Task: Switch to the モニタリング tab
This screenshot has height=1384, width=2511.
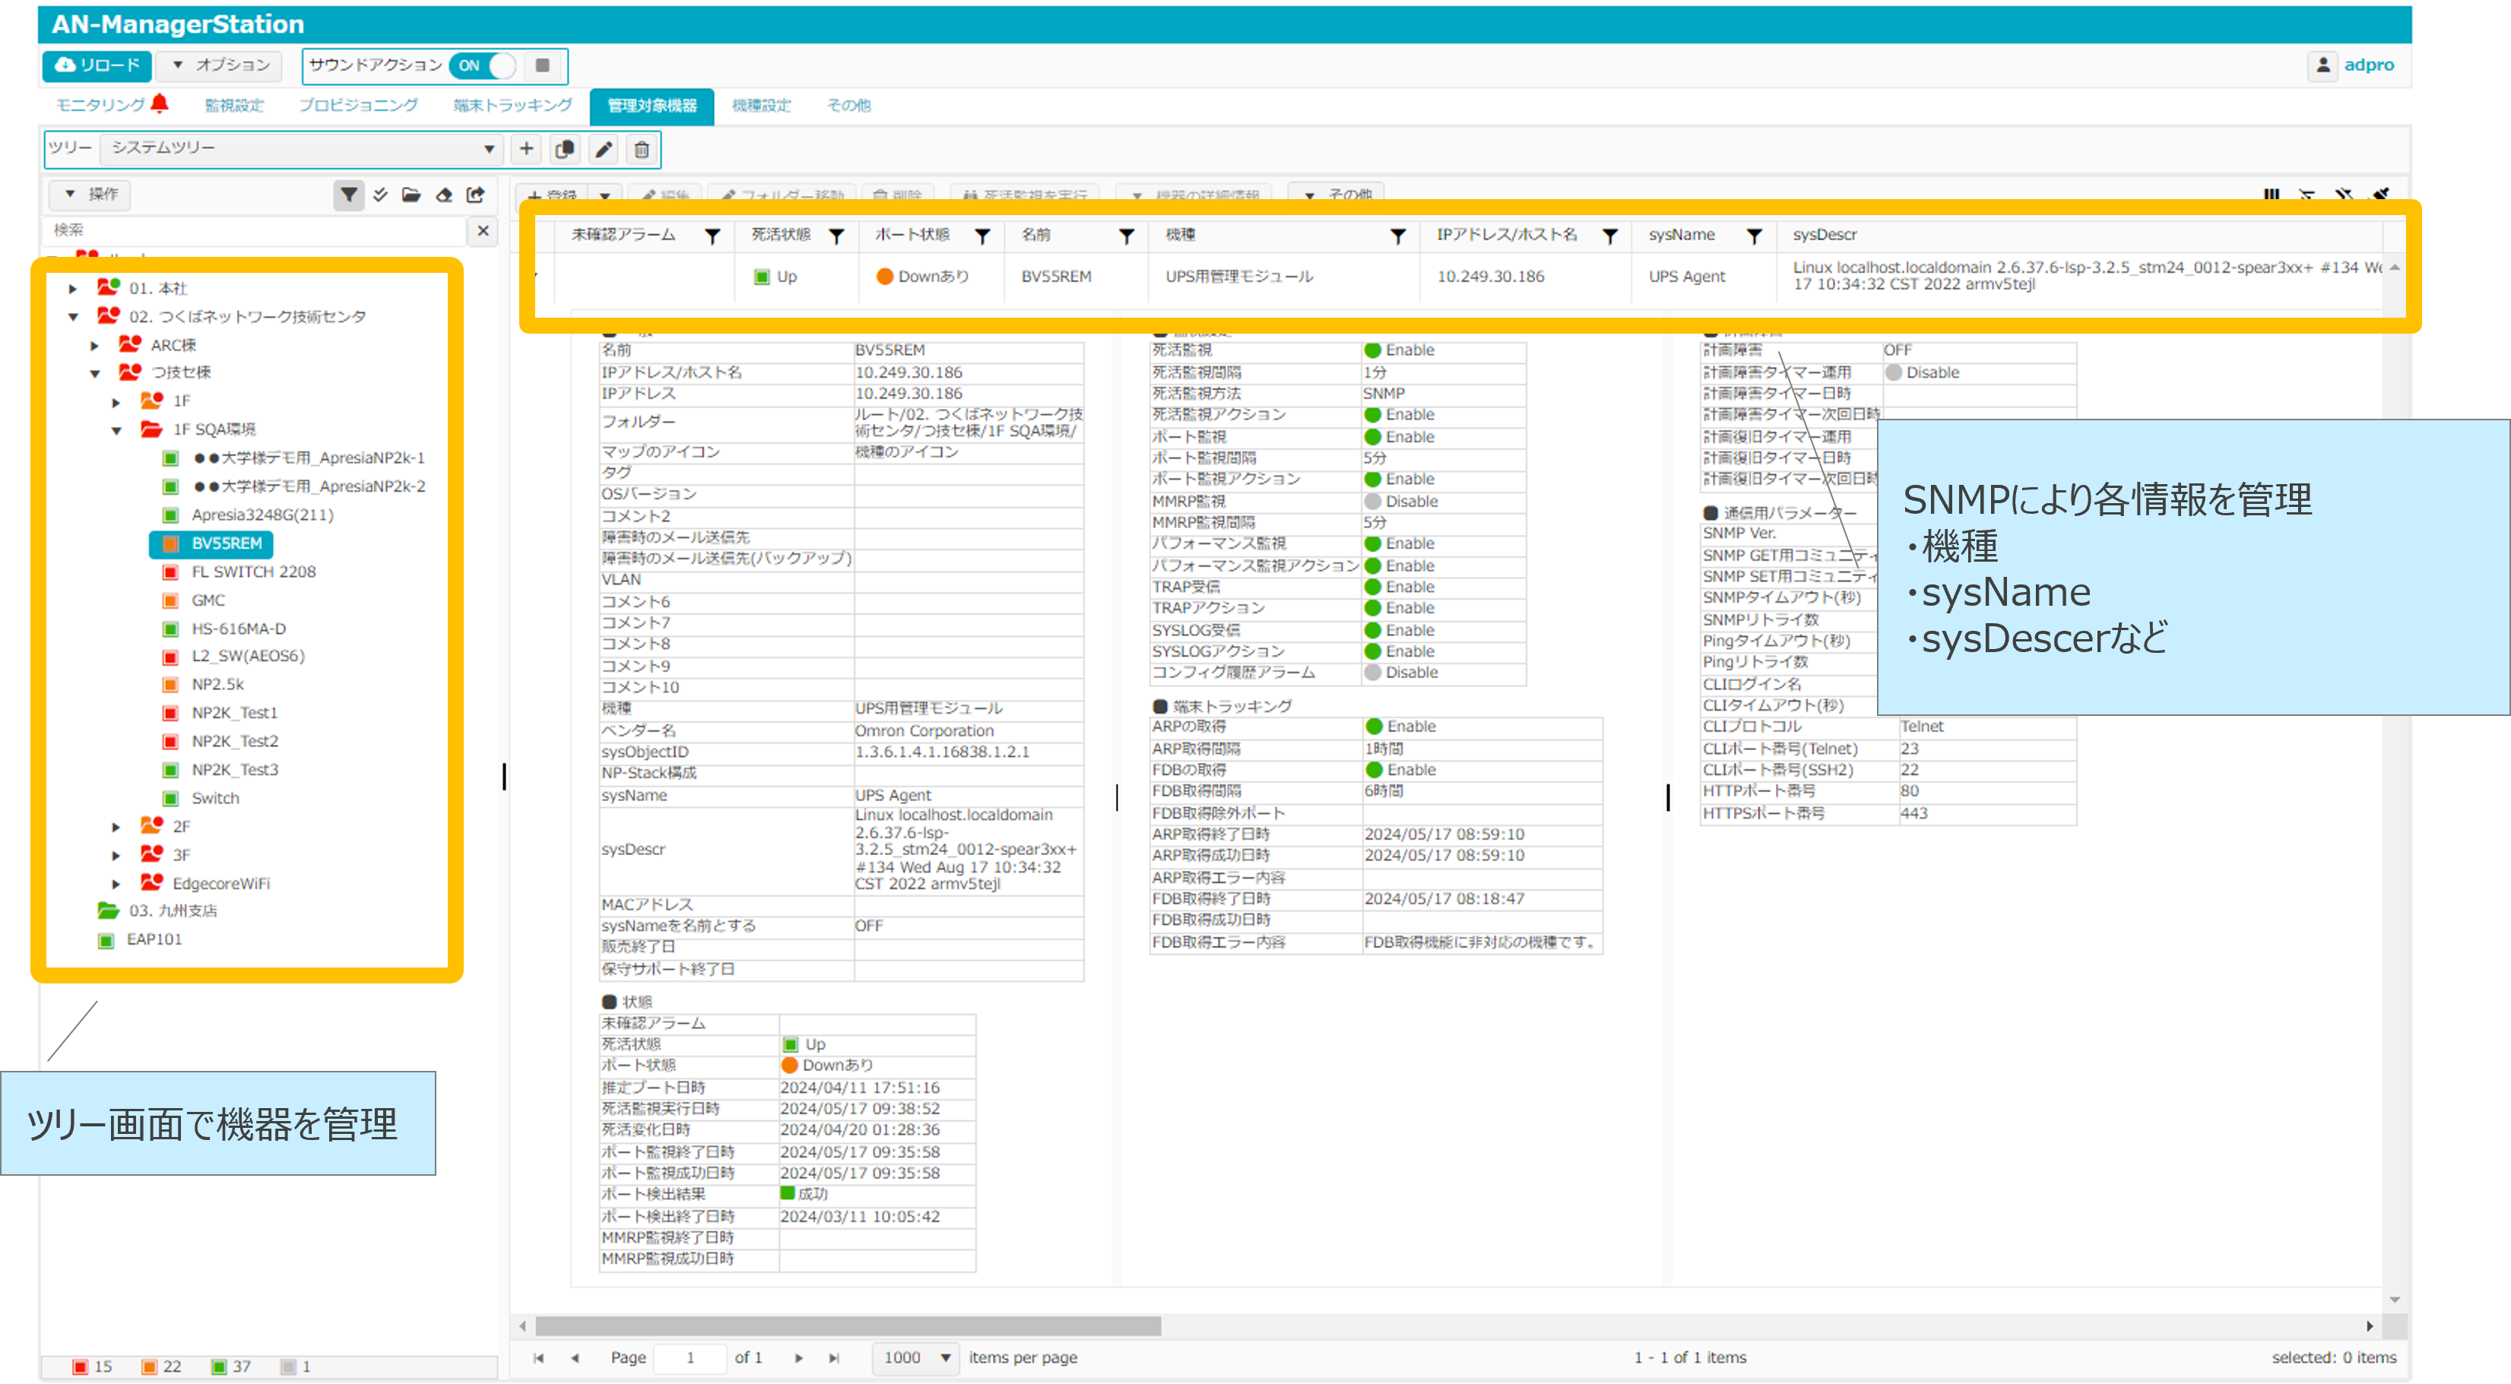Action: tap(111, 104)
